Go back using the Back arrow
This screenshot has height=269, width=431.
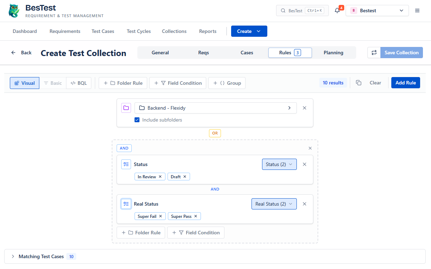tap(21, 53)
